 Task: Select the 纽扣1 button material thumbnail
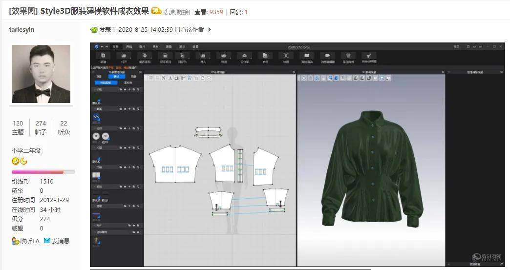(x=106, y=136)
